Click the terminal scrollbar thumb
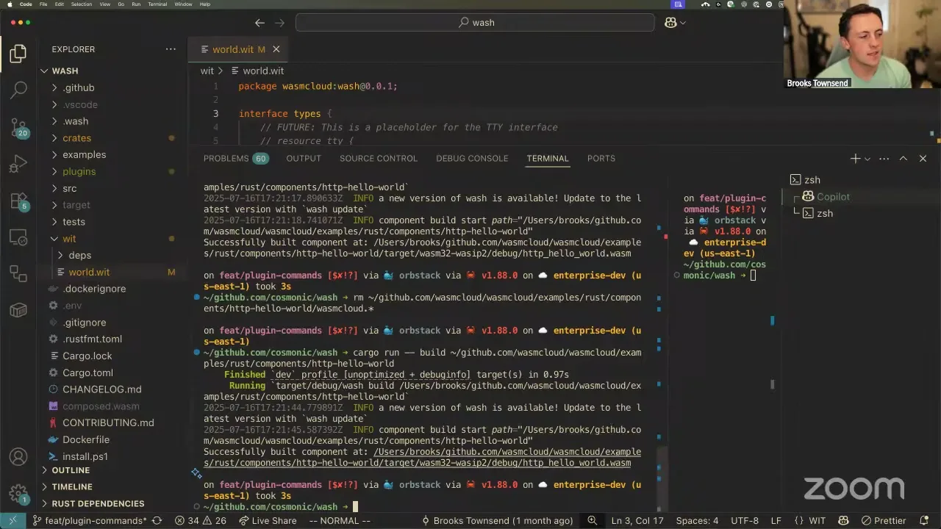 point(663,479)
